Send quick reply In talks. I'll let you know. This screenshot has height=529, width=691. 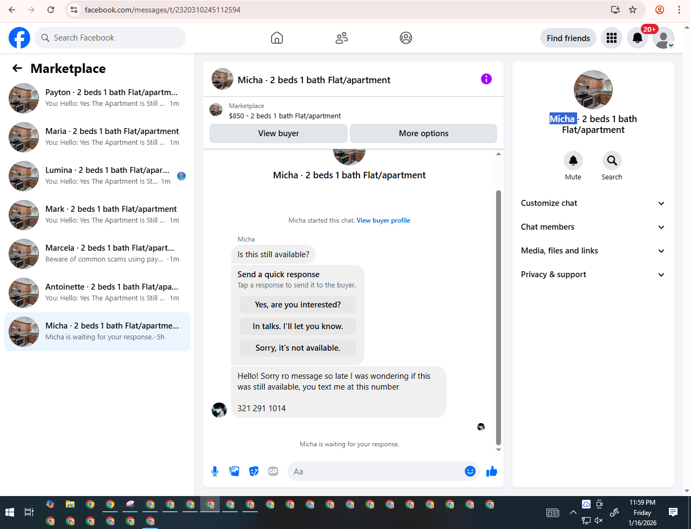[298, 326]
